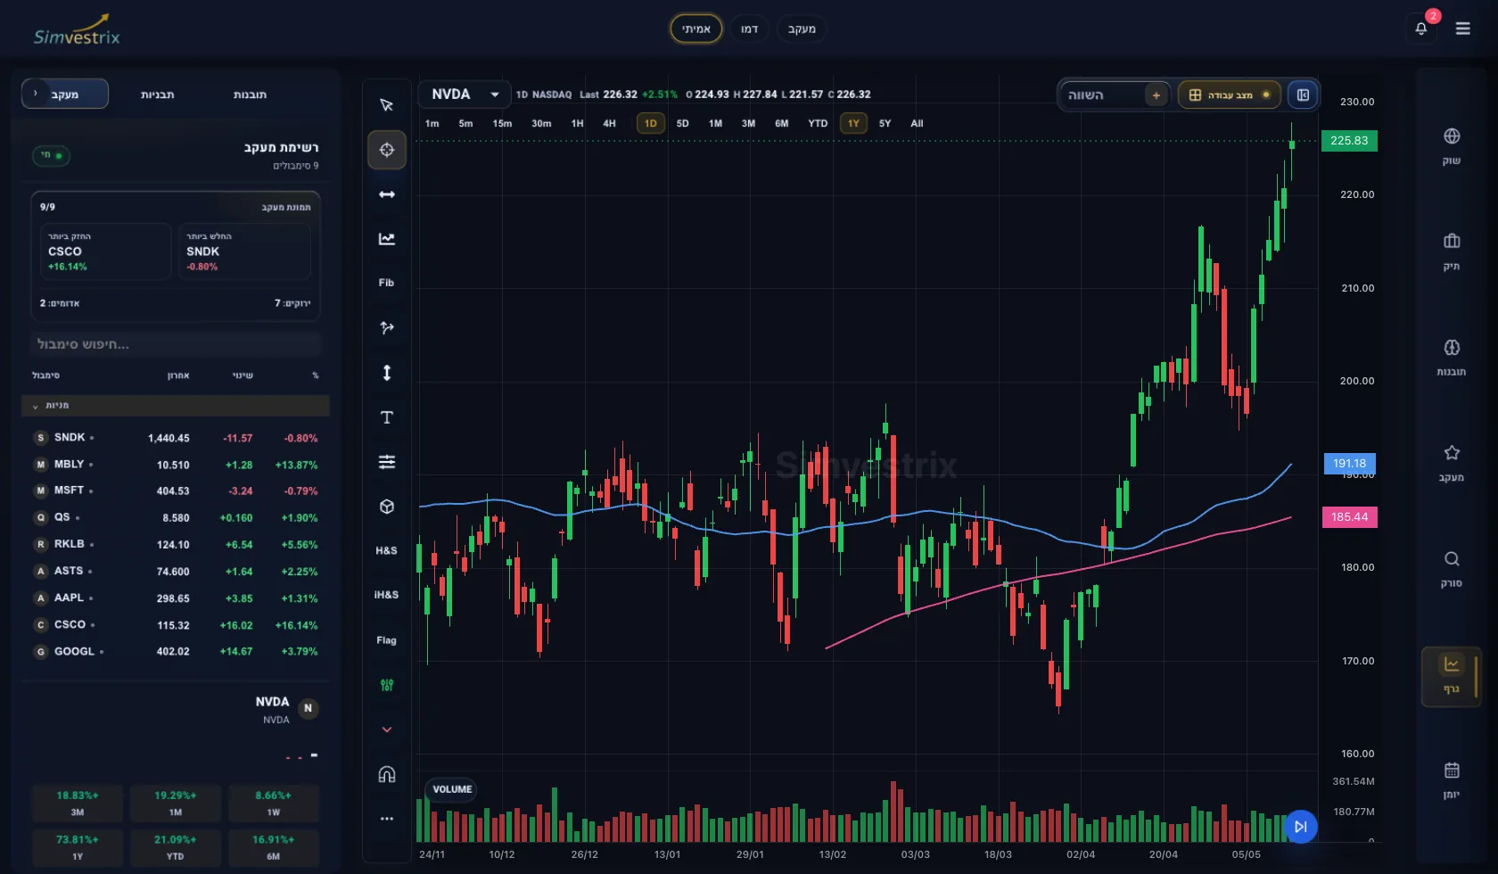Viewport: 1498px width, 874px height.
Task: Choose the Flag pattern tool
Action: point(386,639)
